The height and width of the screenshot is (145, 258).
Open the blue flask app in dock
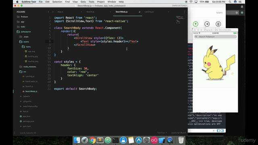point(123,140)
